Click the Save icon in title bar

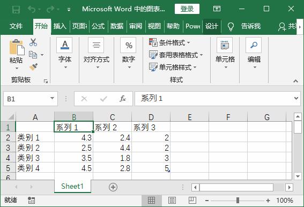pyautogui.click(x=16, y=9)
